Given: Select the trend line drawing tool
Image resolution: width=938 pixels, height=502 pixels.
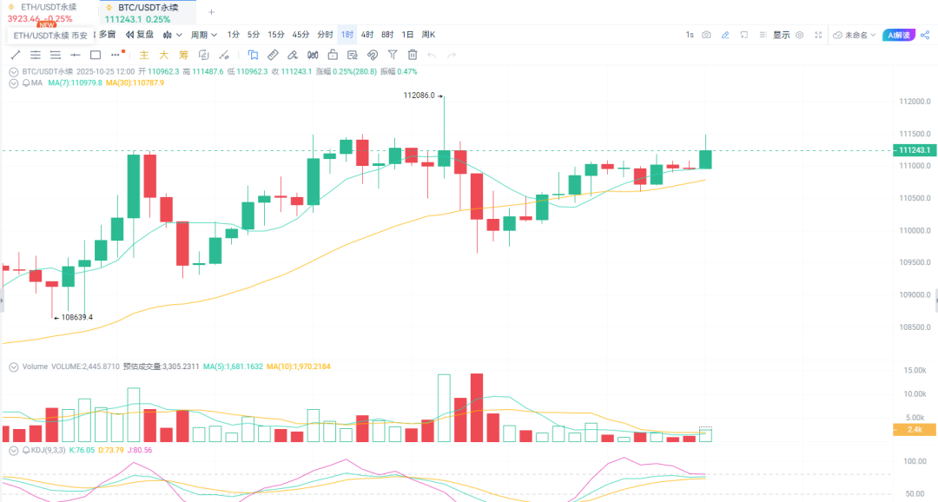Looking at the screenshot, I should (15, 55).
